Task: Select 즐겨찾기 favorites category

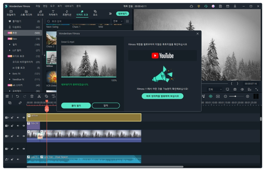Action: pos(24,21)
